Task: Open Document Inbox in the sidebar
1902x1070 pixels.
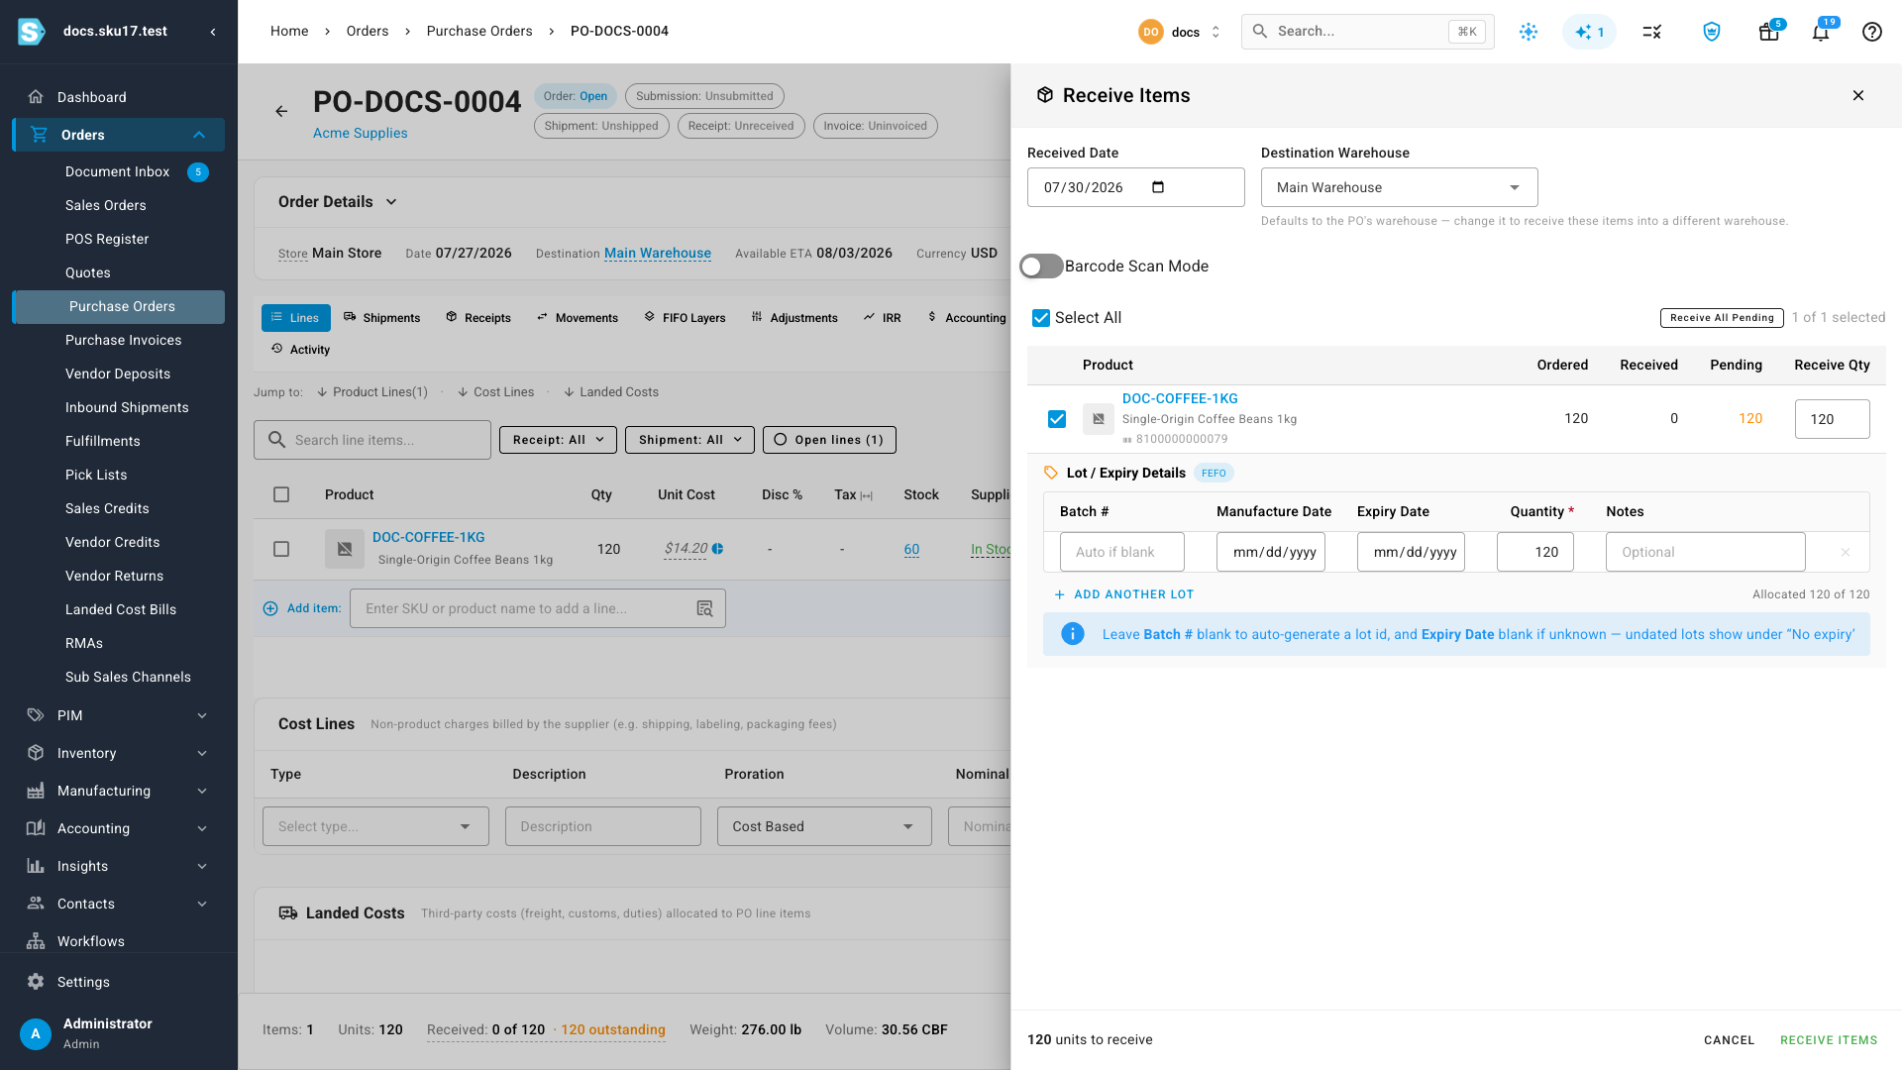Action: point(118,171)
